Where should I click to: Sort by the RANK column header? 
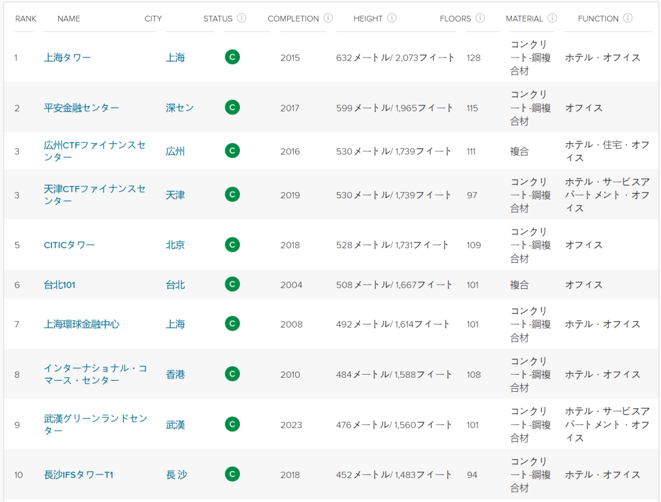point(26,19)
